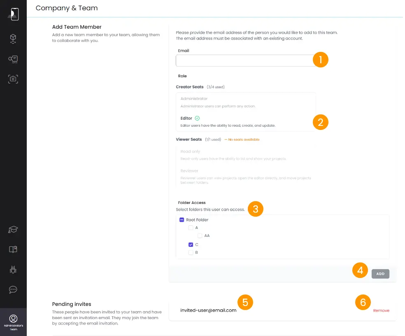This screenshot has height=336, width=405.
Task: Open the book documentation icon
Action: pyautogui.click(x=13, y=249)
